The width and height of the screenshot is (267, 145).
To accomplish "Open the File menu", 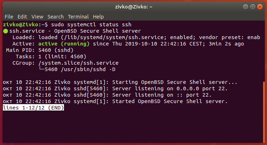I will [9, 17].
